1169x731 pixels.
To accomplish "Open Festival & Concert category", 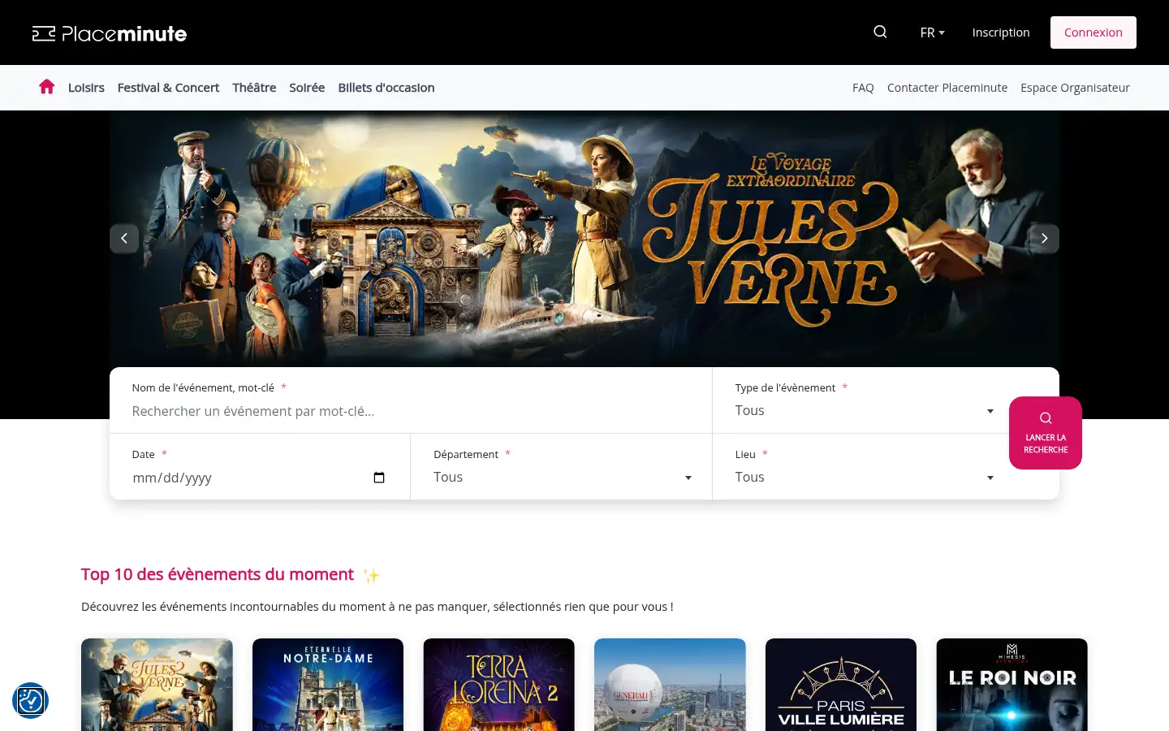I will click(x=168, y=88).
